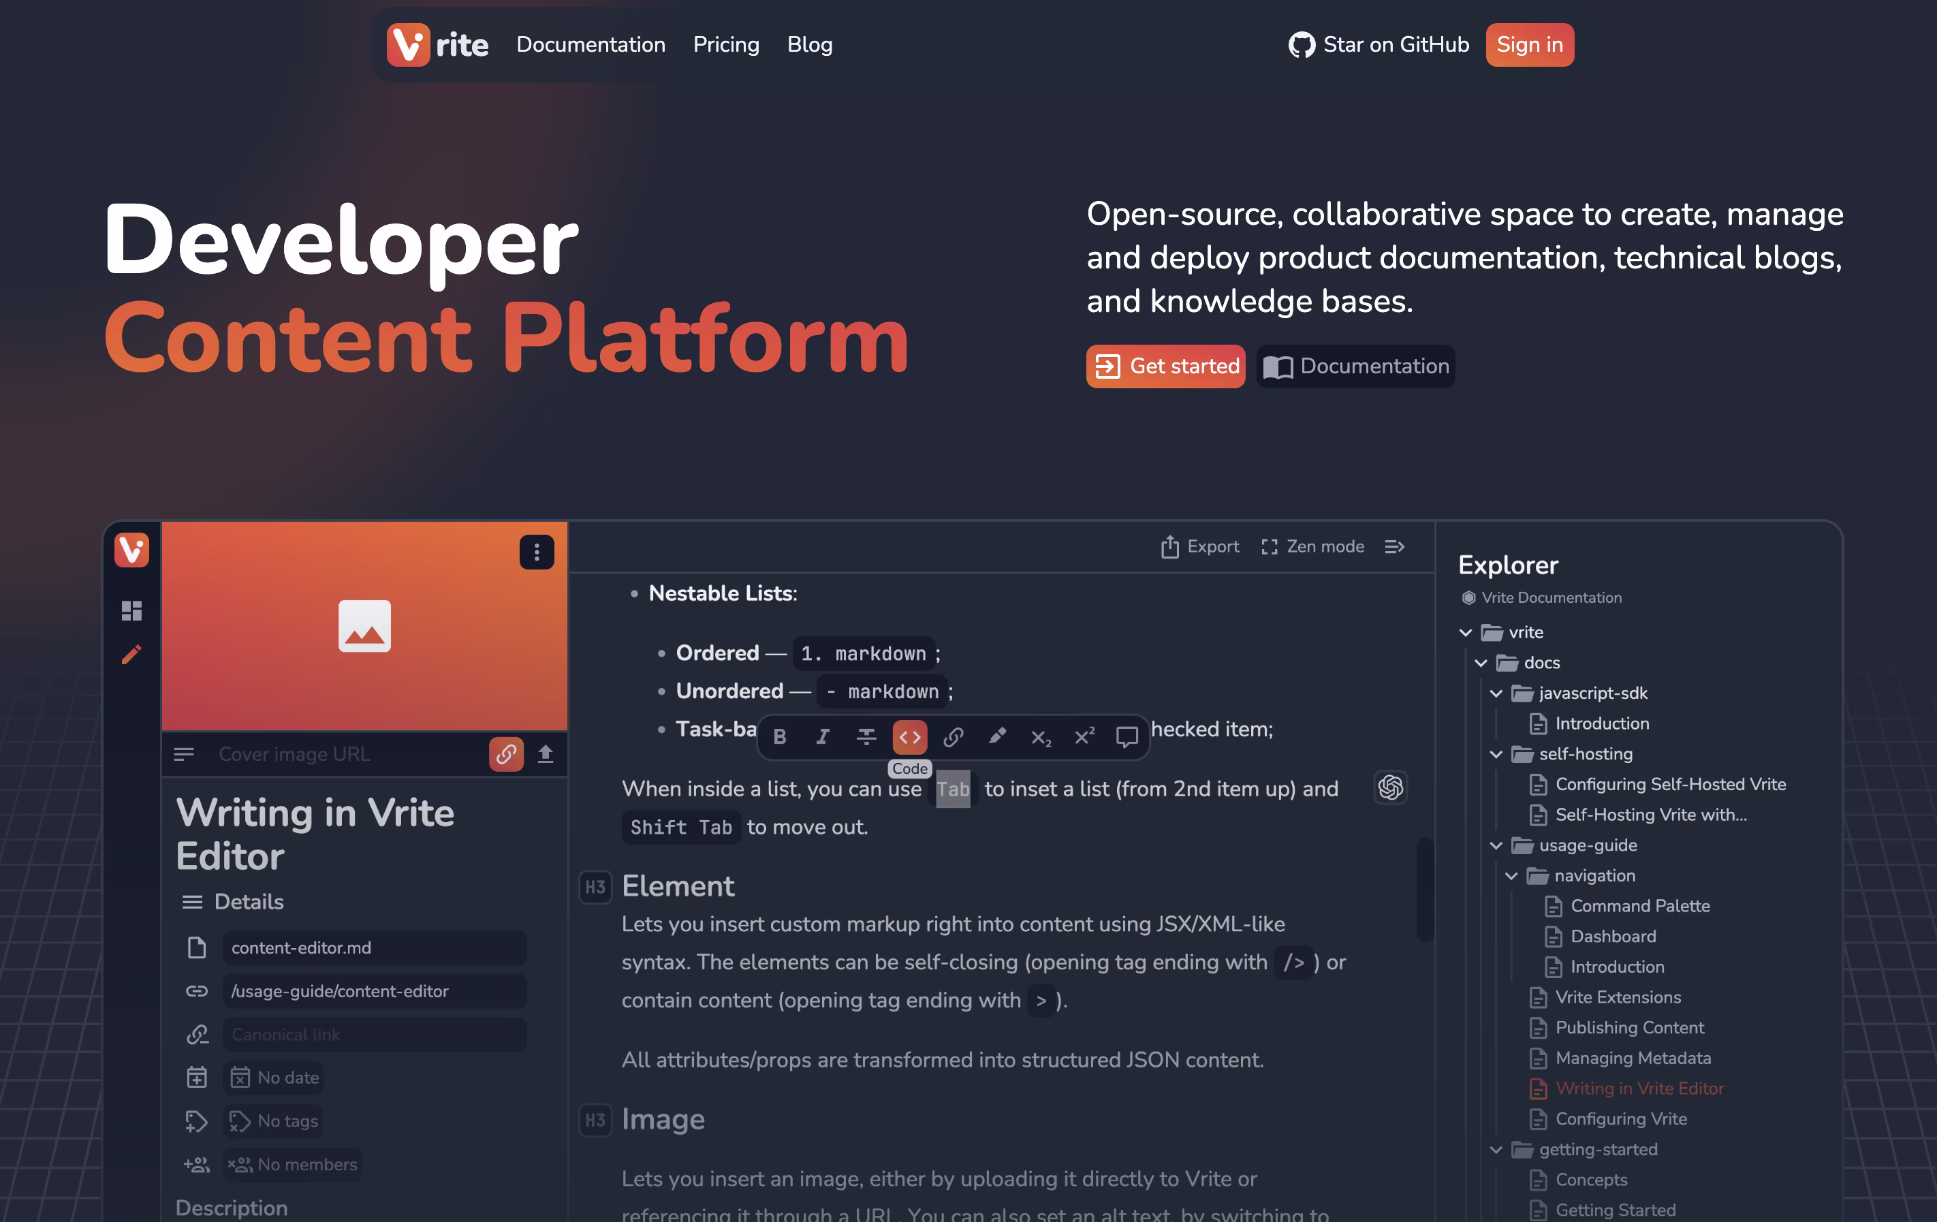Apply superscript formatting

point(1084,736)
